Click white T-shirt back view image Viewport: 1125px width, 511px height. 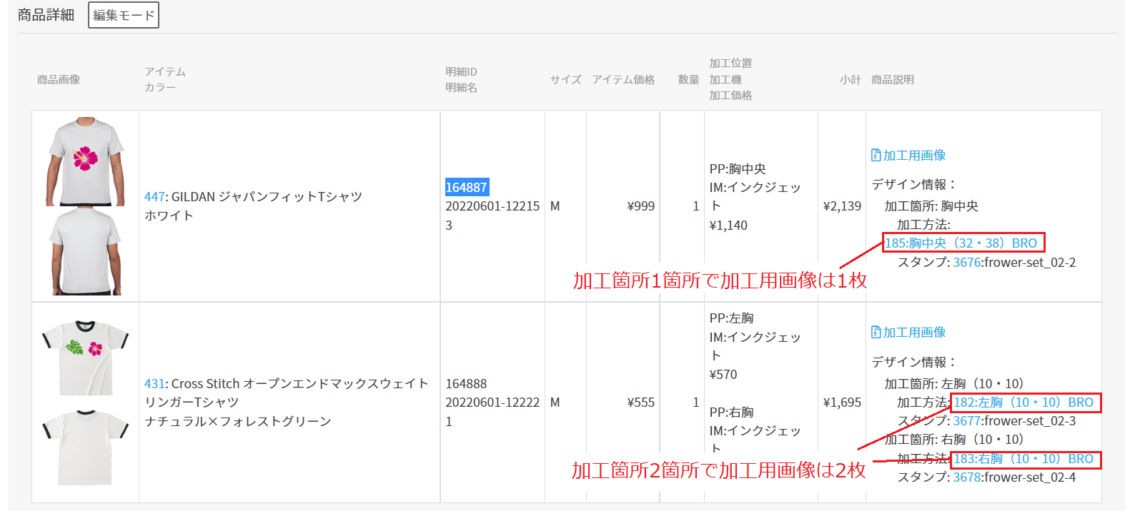coord(86,251)
